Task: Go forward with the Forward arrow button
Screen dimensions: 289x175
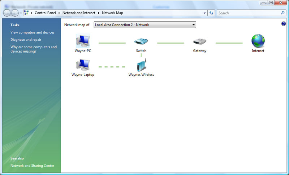Action: [15, 13]
